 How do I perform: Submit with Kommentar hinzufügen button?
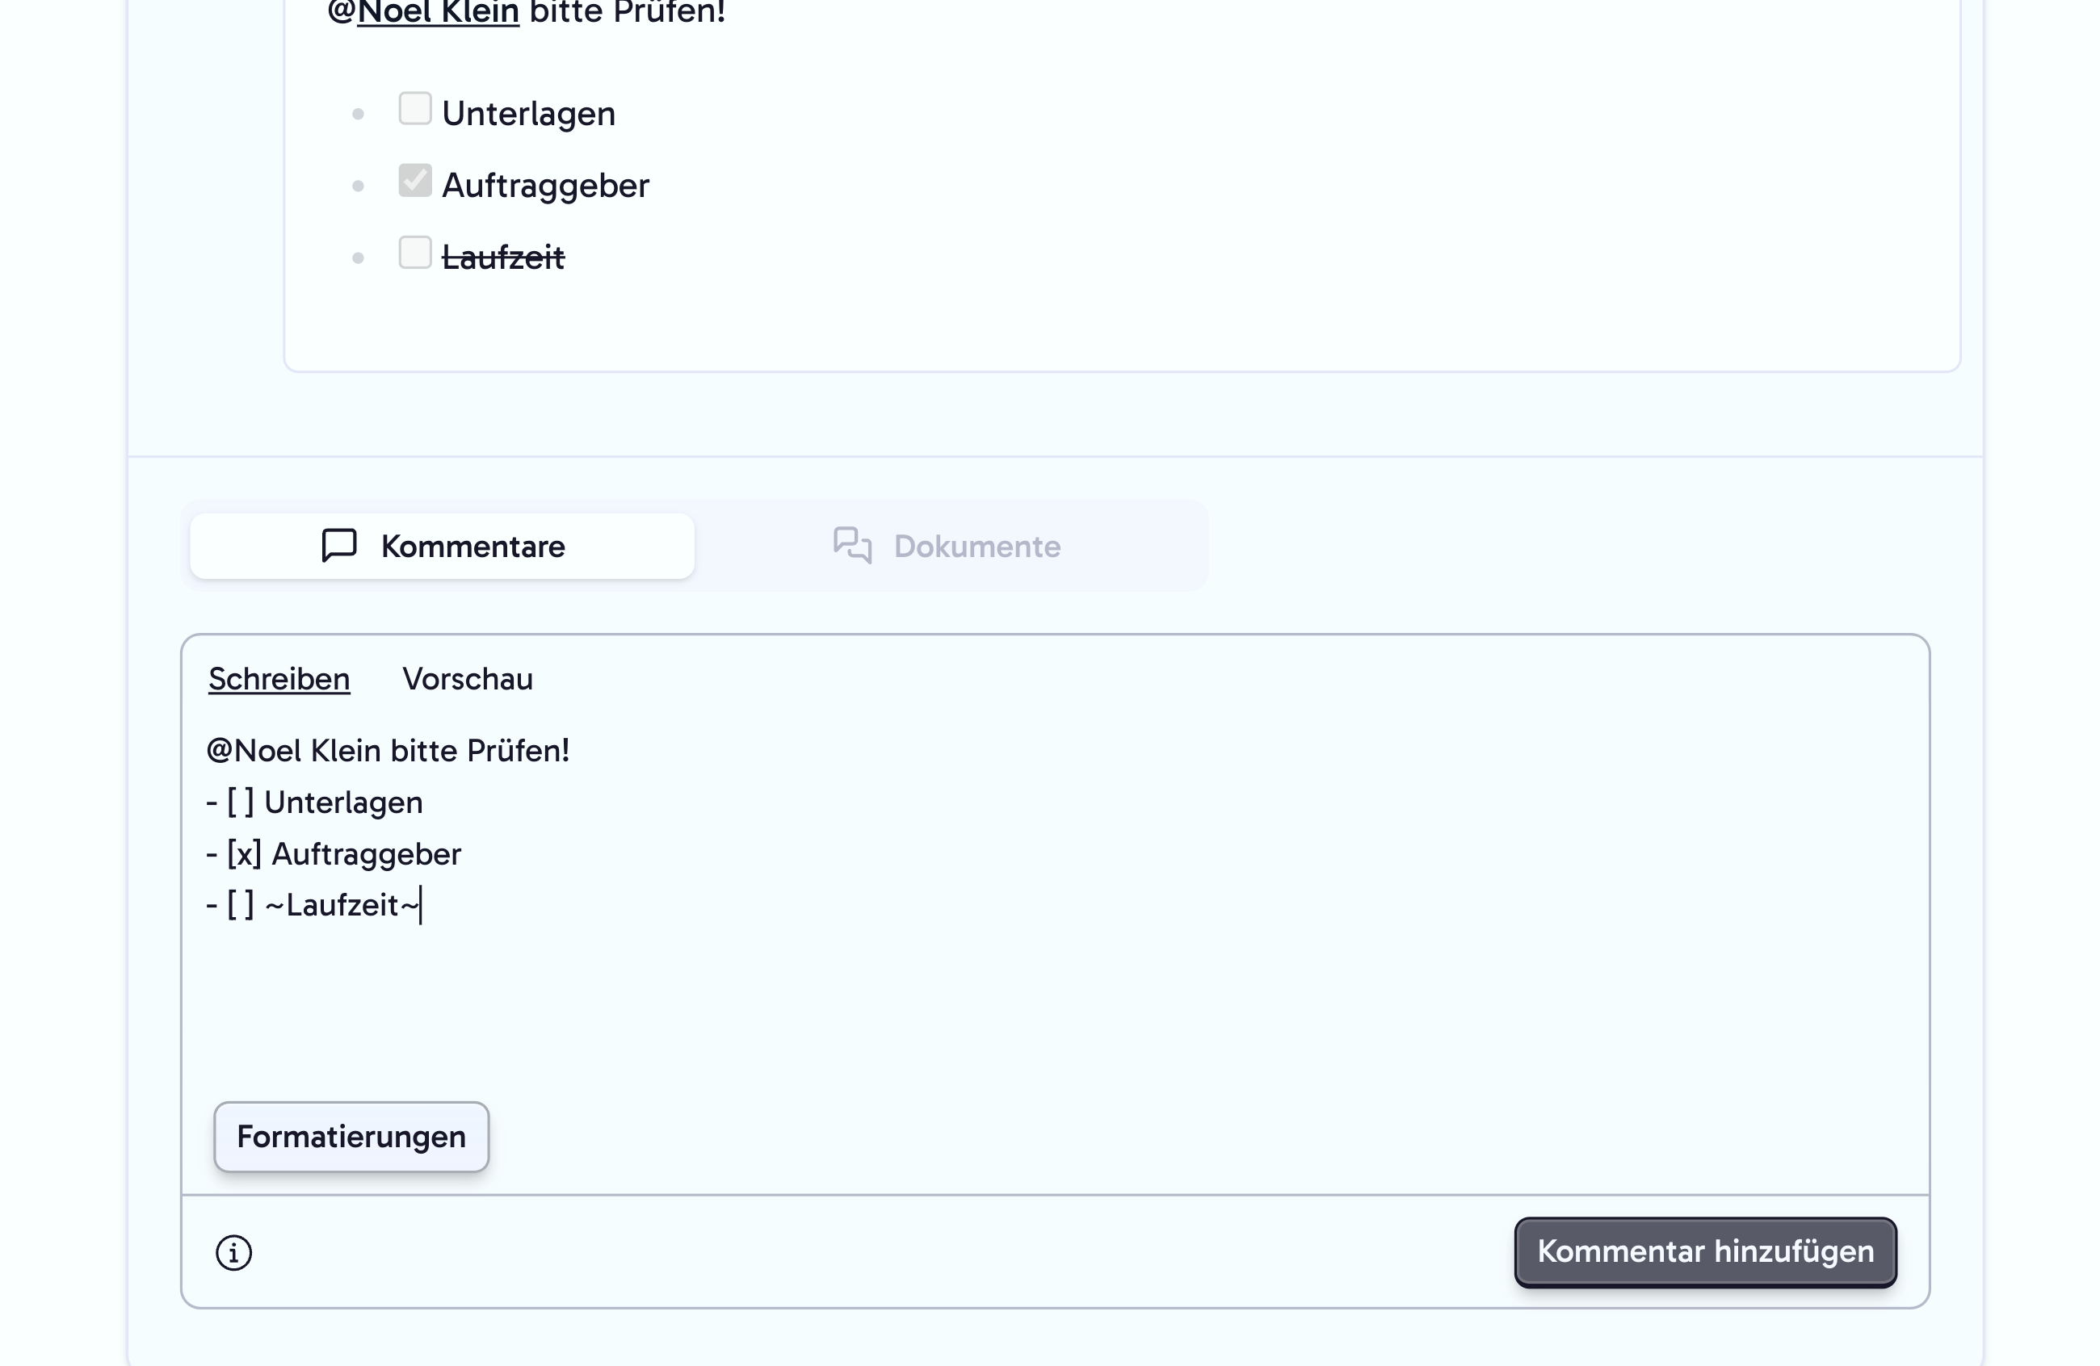tap(1706, 1252)
